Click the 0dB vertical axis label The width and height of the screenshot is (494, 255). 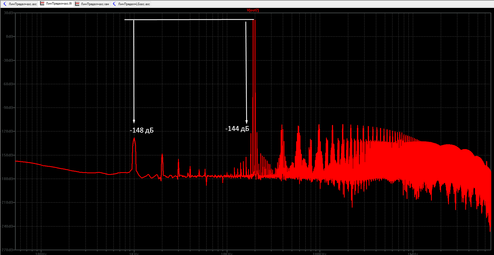tap(9, 36)
